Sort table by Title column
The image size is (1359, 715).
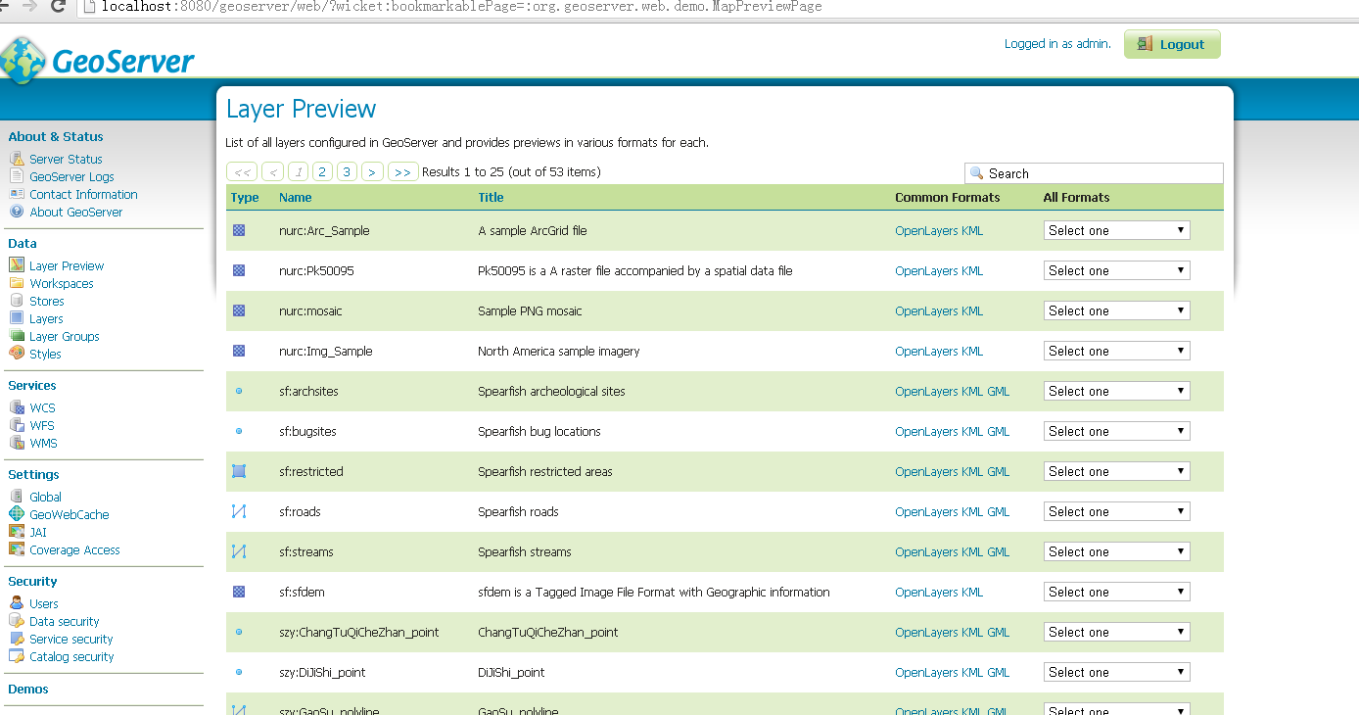491,197
